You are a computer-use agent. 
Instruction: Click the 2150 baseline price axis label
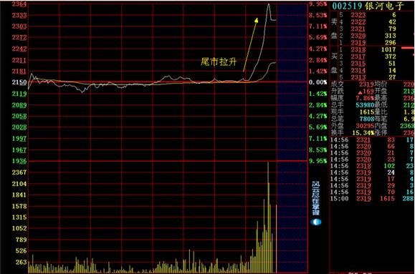coord(19,82)
